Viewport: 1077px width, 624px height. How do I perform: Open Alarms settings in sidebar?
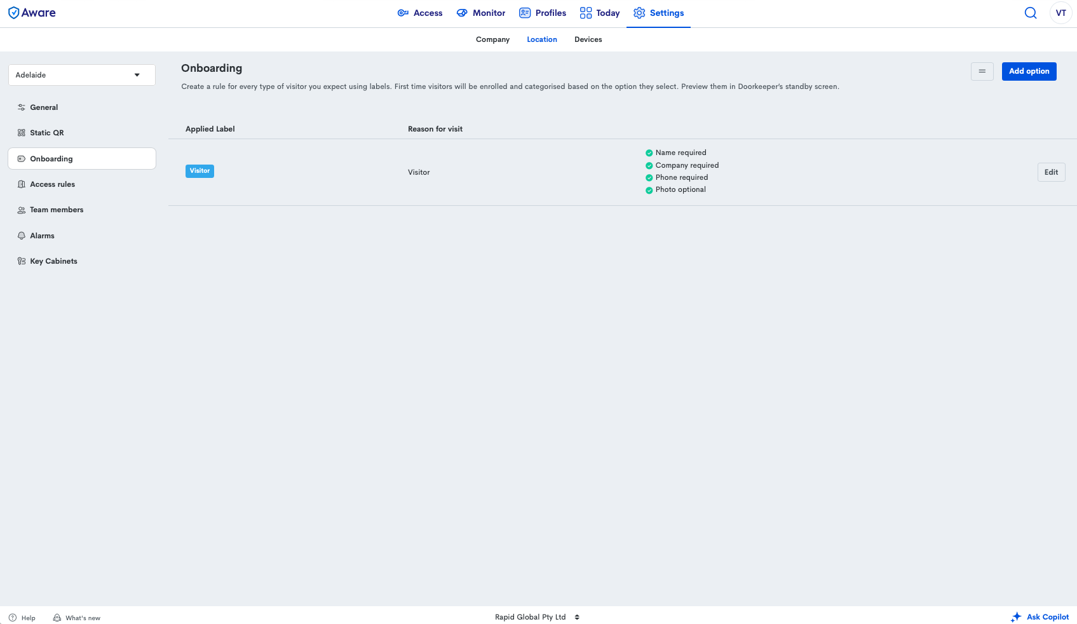42,236
